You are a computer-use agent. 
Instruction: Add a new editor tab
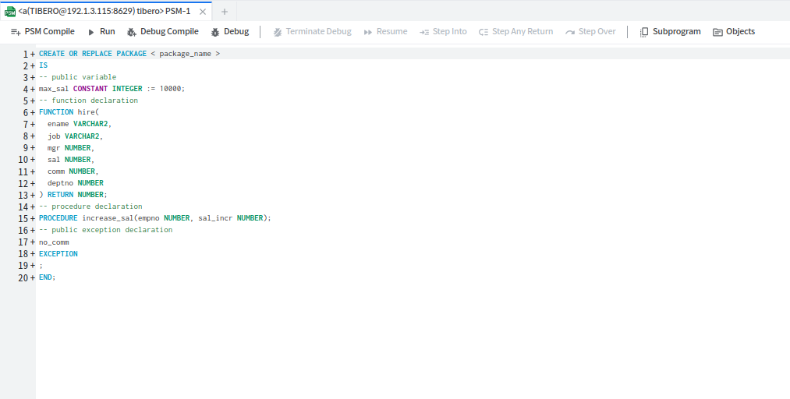click(x=225, y=12)
